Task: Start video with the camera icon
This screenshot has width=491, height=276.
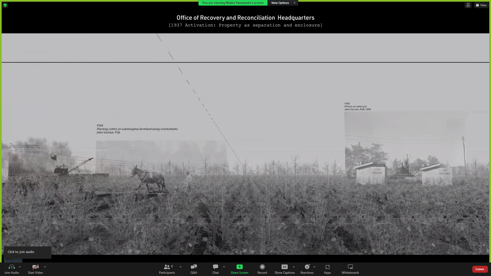Action: (x=35, y=267)
